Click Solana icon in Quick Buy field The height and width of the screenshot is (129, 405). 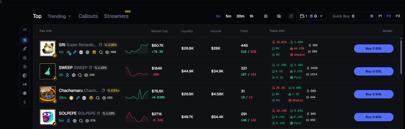[372, 16]
